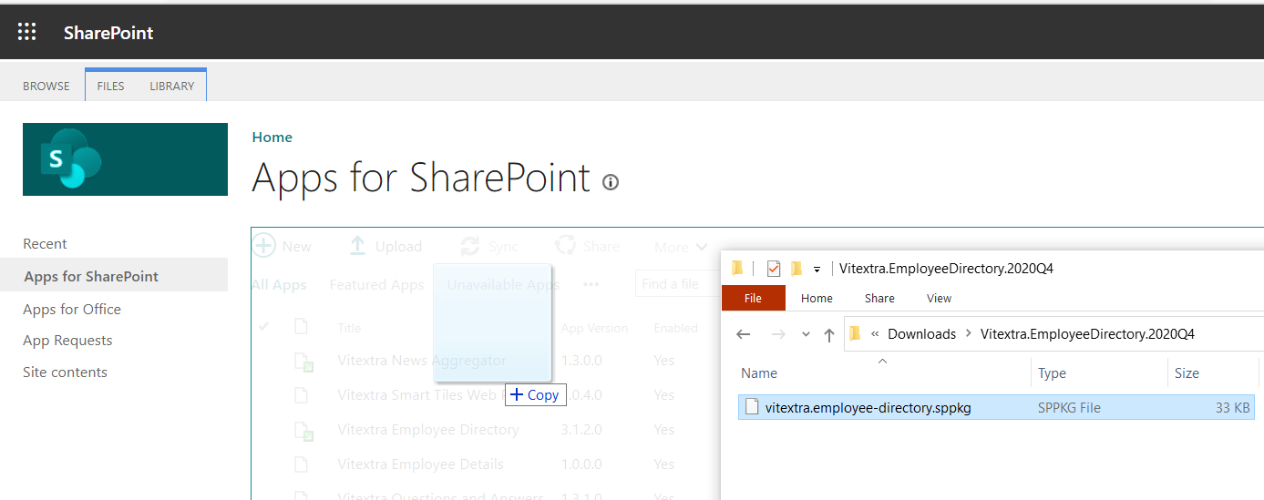Image resolution: width=1264 pixels, height=500 pixels.
Task: Click the New plus icon in library toolbar
Action: pyautogui.click(x=264, y=246)
